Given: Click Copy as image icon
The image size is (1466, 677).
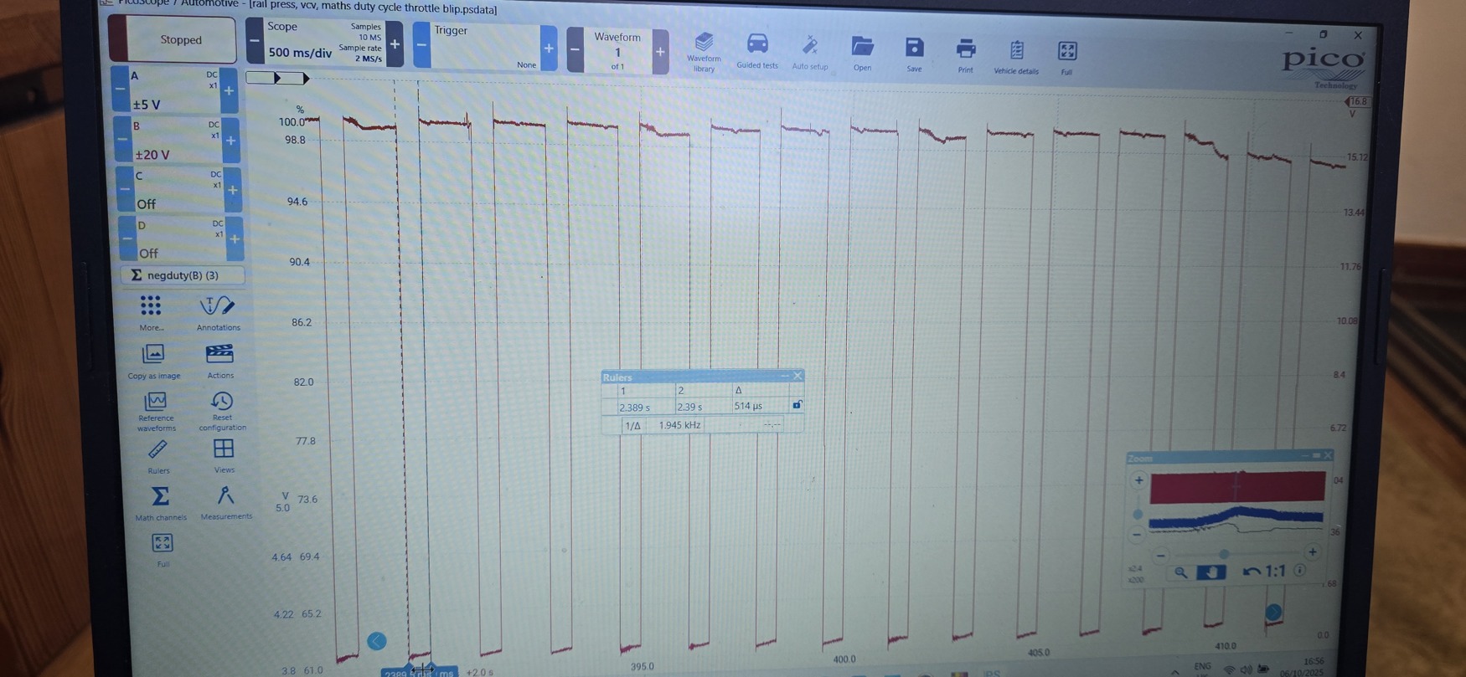Looking at the screenshot, I should pyautogui.click(x=153, y=361).
